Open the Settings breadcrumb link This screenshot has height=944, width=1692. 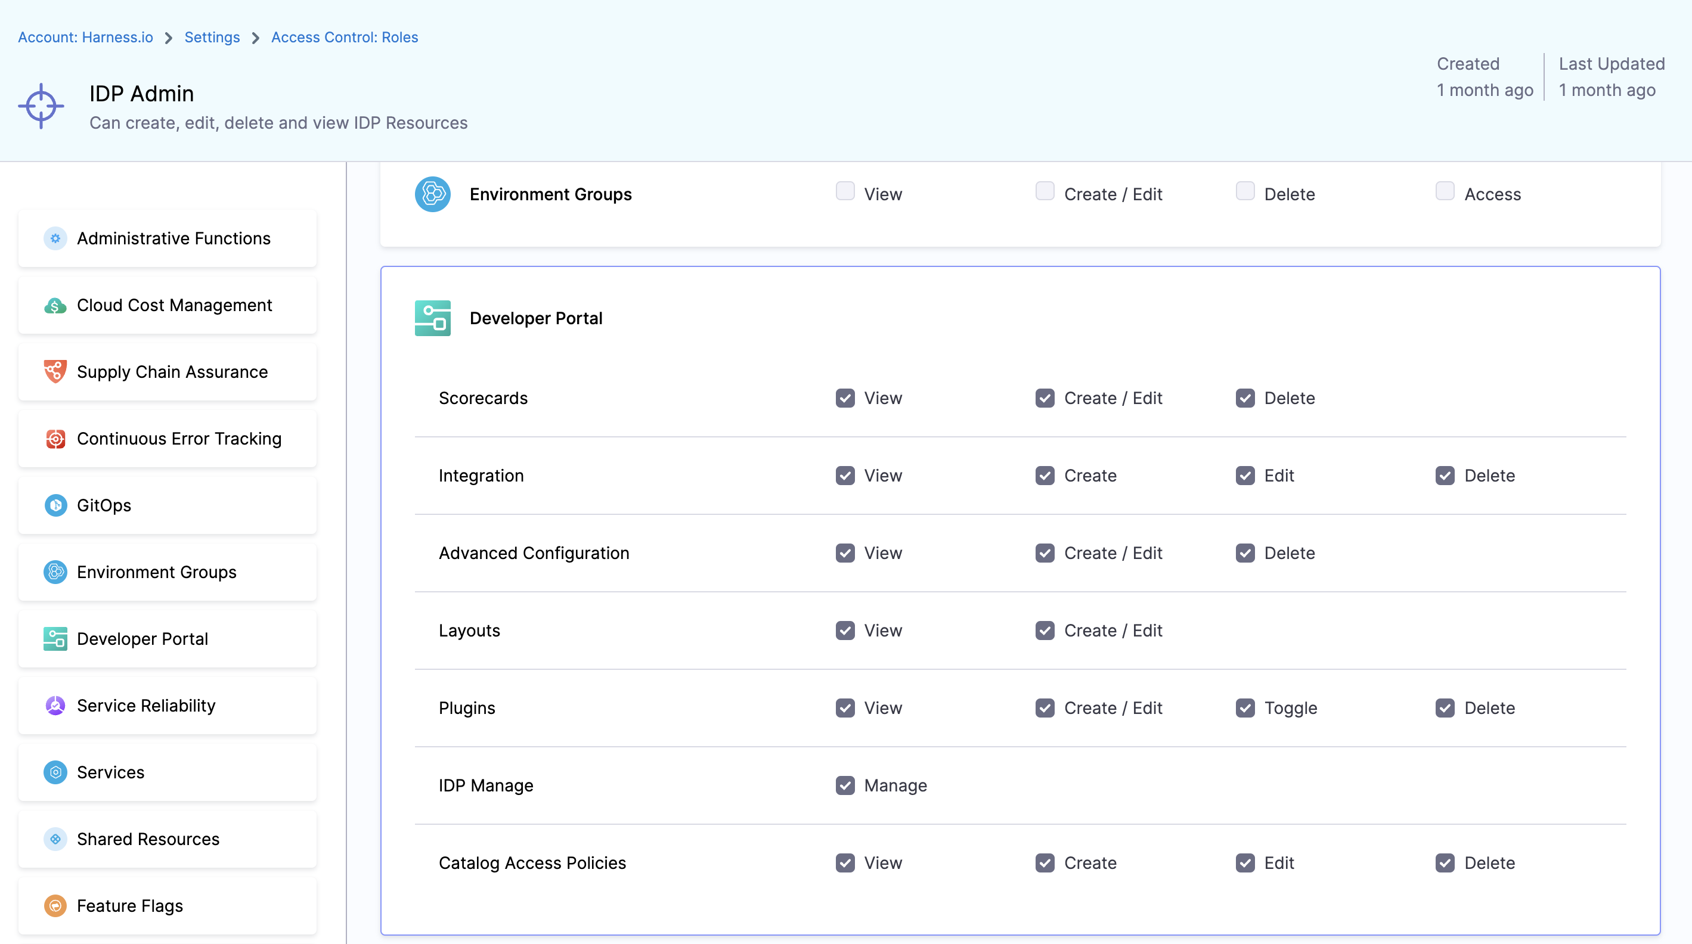212,38
